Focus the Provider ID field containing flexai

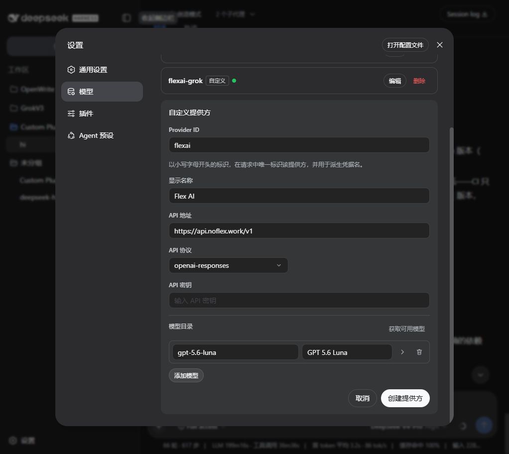pyautogui.click(x=299, y=145)
